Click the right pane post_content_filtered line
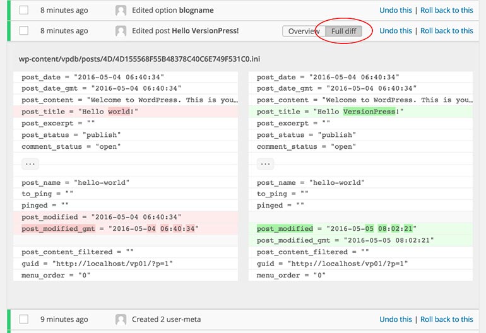486x333 pixels. (361, 252)
